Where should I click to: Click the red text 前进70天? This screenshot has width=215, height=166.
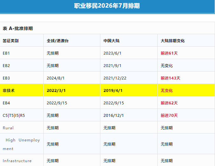(169, 116)
